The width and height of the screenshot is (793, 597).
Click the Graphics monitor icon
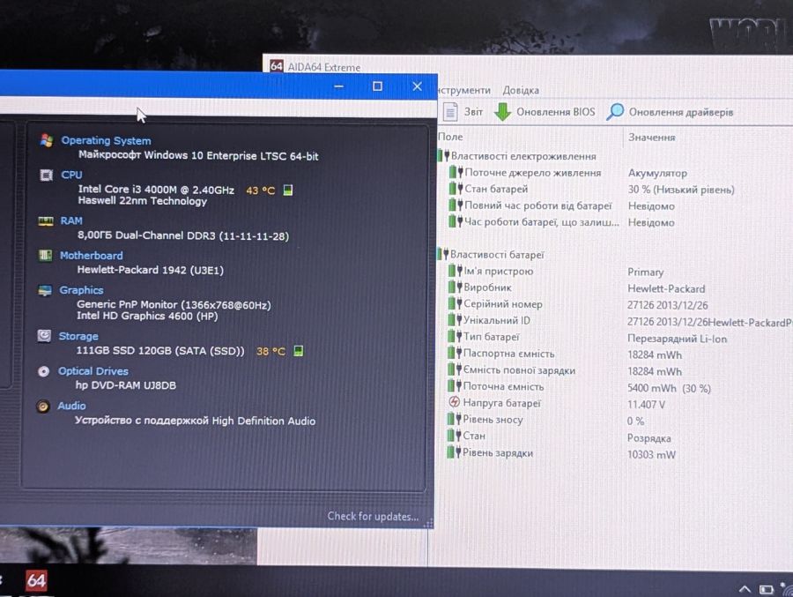click(x=45, y=291)
